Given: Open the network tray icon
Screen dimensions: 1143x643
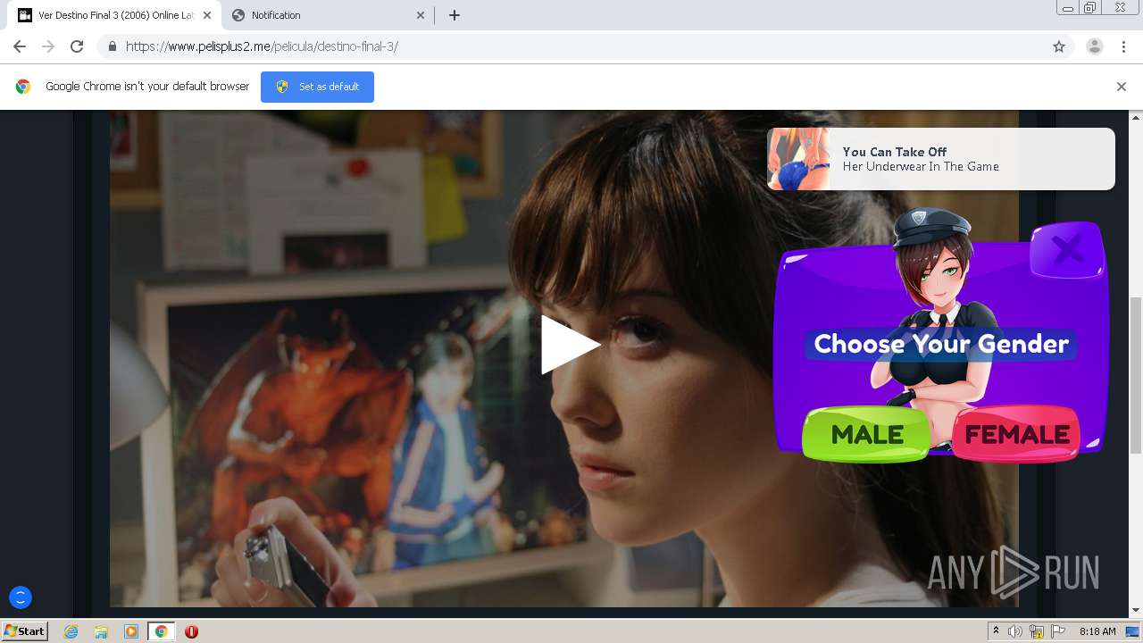Looking at the screenshot, I should (x=1037, y=631).
